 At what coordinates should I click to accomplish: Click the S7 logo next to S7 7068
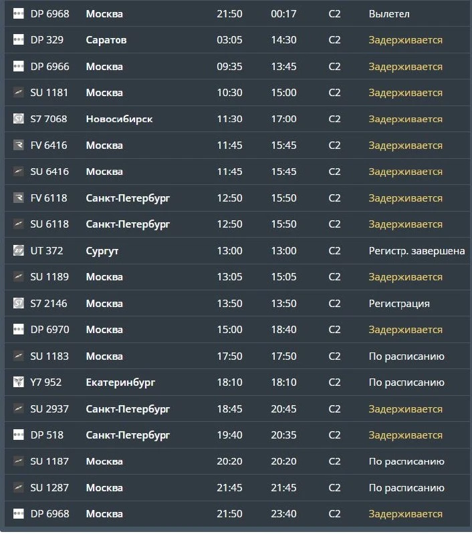pyautogui.click(x=19, y=119)
